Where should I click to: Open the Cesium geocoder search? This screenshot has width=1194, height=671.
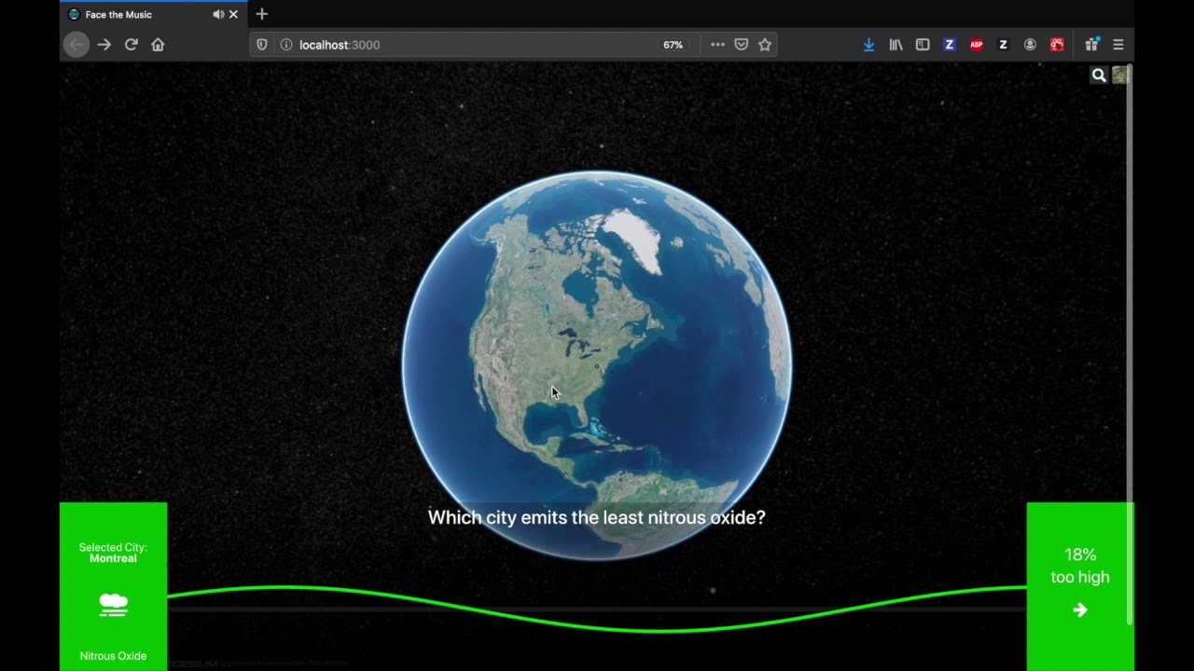pos(1099,75)
